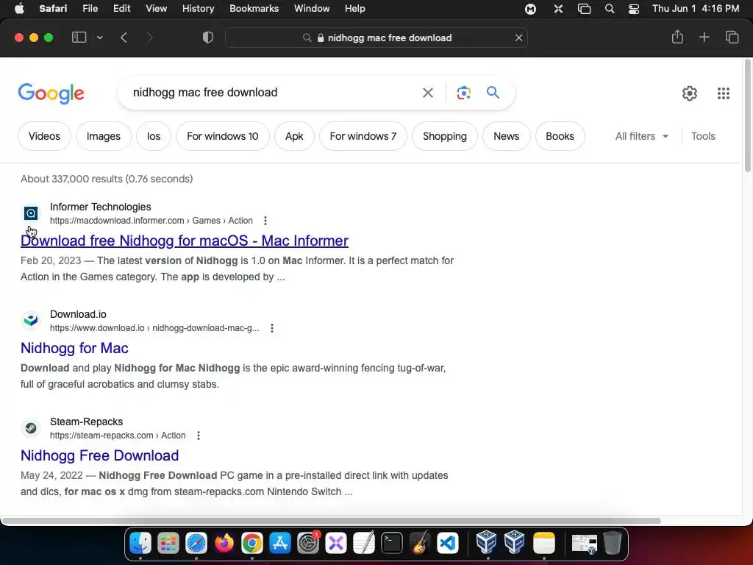753x565 pixels.
Task: Launch Google Chrome from the Dock
Action: coord(252,544)
